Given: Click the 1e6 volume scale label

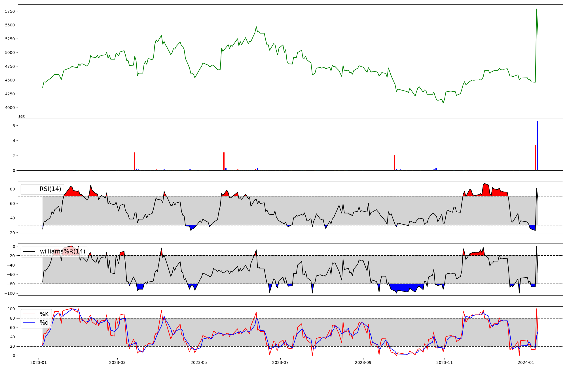Looking at the screenshot, I should (x=22, y=116).
